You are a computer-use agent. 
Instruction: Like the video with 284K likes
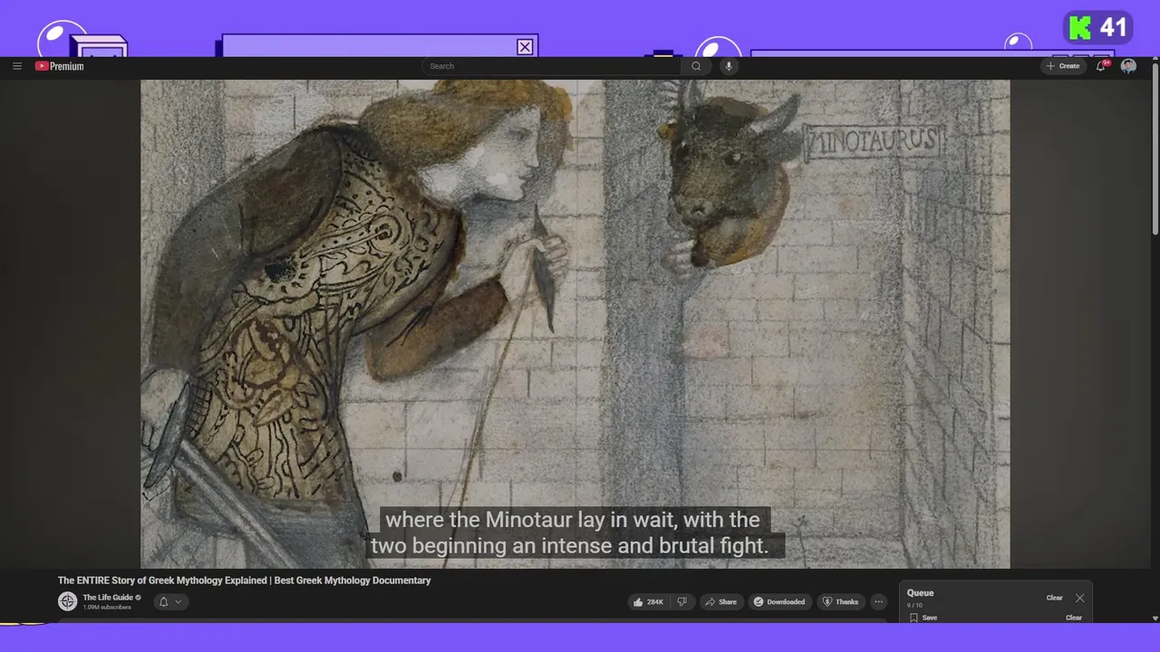tap(649, 601)
